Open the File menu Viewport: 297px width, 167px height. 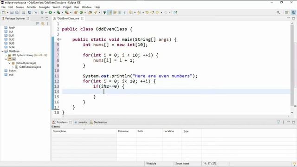(x=3, y=7)
